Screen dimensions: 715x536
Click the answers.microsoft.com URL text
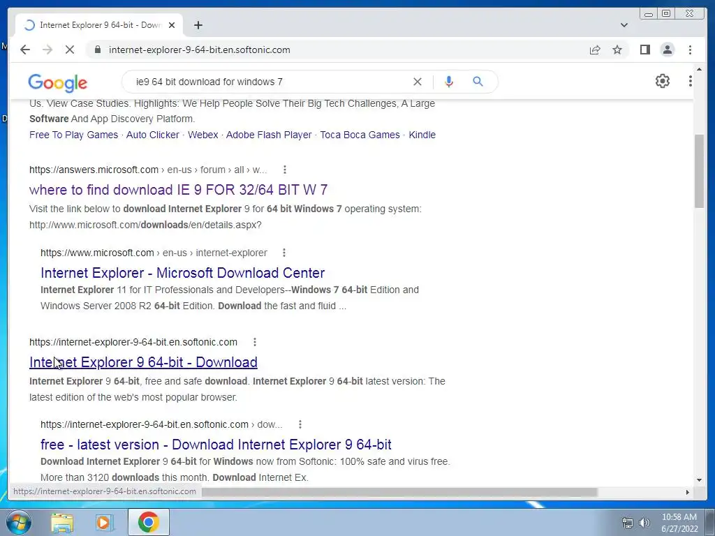point(94,170)
